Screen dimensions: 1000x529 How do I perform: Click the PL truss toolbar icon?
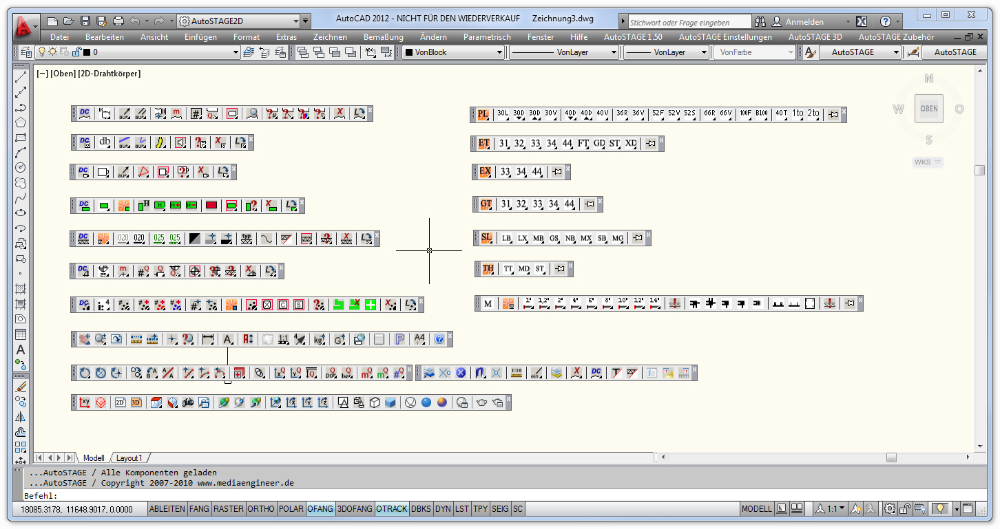pos(483,114)
